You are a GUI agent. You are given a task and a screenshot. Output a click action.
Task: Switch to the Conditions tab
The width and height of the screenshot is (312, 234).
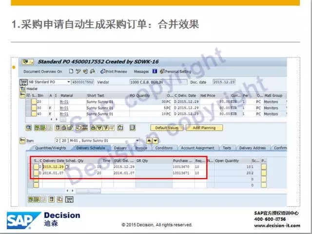[x=163, y=148]
